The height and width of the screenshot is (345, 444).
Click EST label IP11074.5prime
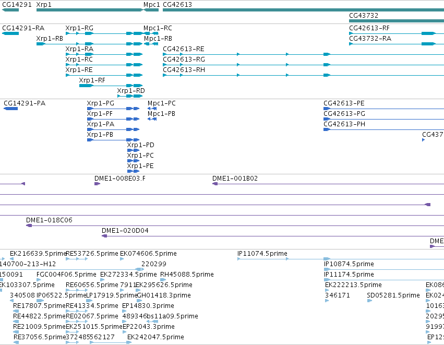262,254
